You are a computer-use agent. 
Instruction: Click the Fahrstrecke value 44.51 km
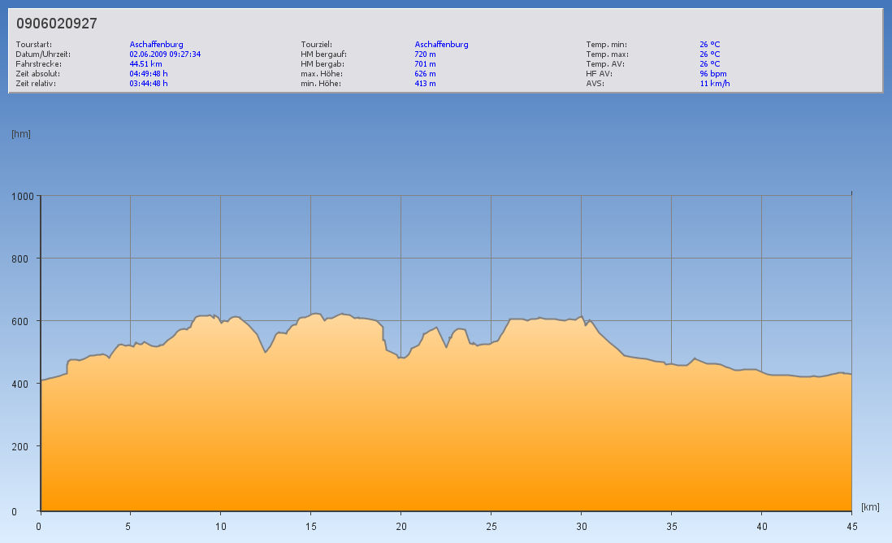click(x=145, y=64)
